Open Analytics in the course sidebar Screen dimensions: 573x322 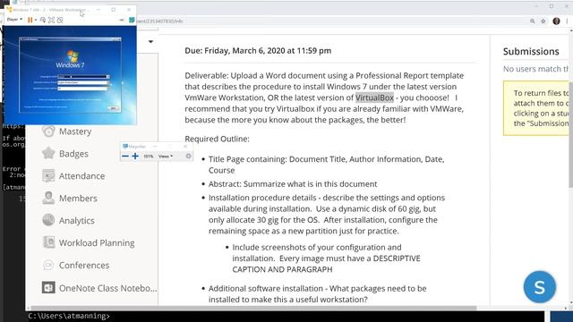point(77,221)
